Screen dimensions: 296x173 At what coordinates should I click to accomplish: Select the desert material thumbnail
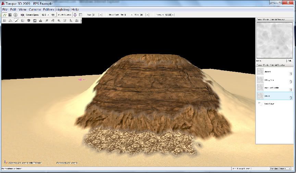pos(260,72)
